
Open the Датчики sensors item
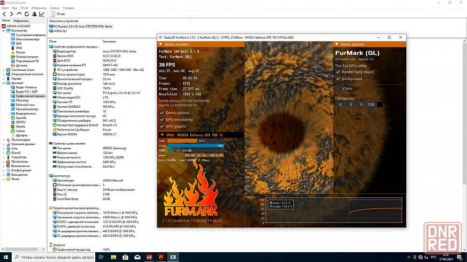tap(19, 65)
